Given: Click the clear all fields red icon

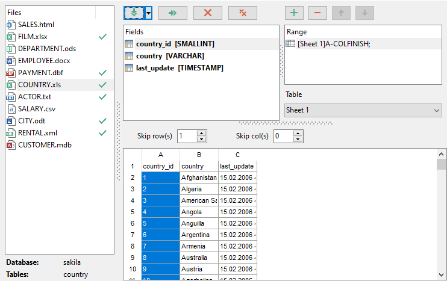Looking at the screenshot, I should 243,13.
